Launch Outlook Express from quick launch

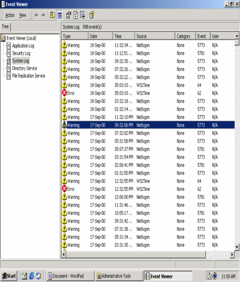click(x=38, y=276)
